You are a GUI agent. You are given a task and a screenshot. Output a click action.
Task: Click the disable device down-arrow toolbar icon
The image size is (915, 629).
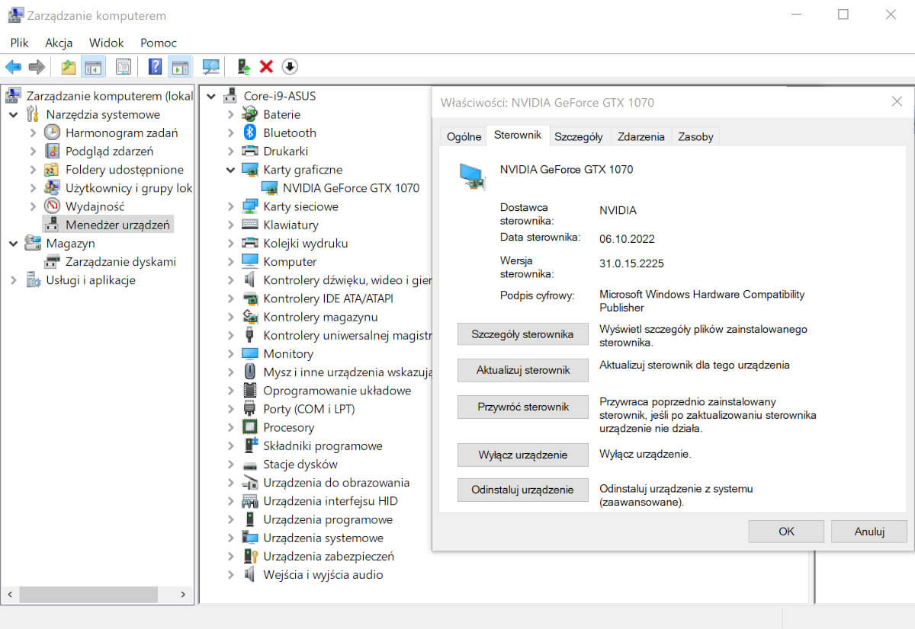tap(290, 66)
